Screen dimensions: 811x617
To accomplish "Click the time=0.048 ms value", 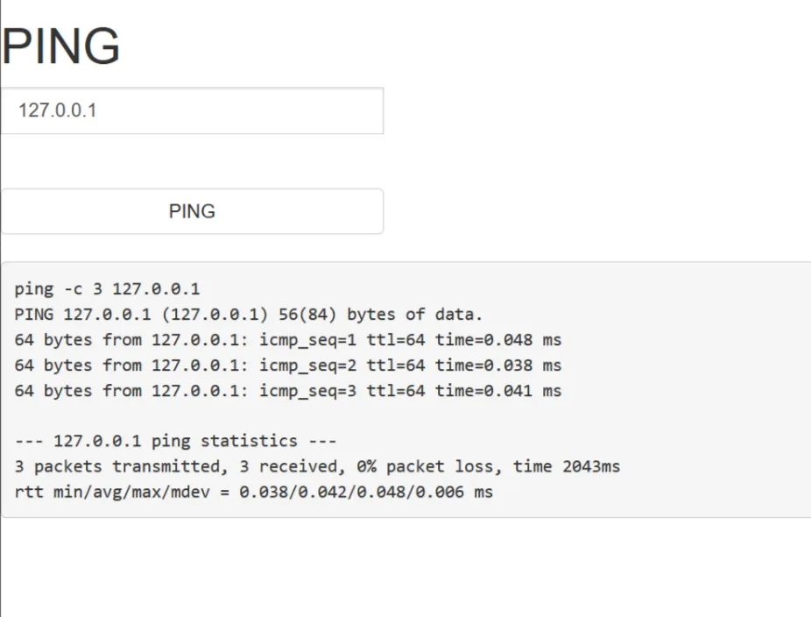I will (x=497, y=340).
